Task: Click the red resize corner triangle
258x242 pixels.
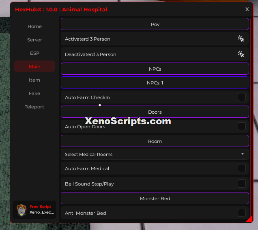Action: [249, 219]
